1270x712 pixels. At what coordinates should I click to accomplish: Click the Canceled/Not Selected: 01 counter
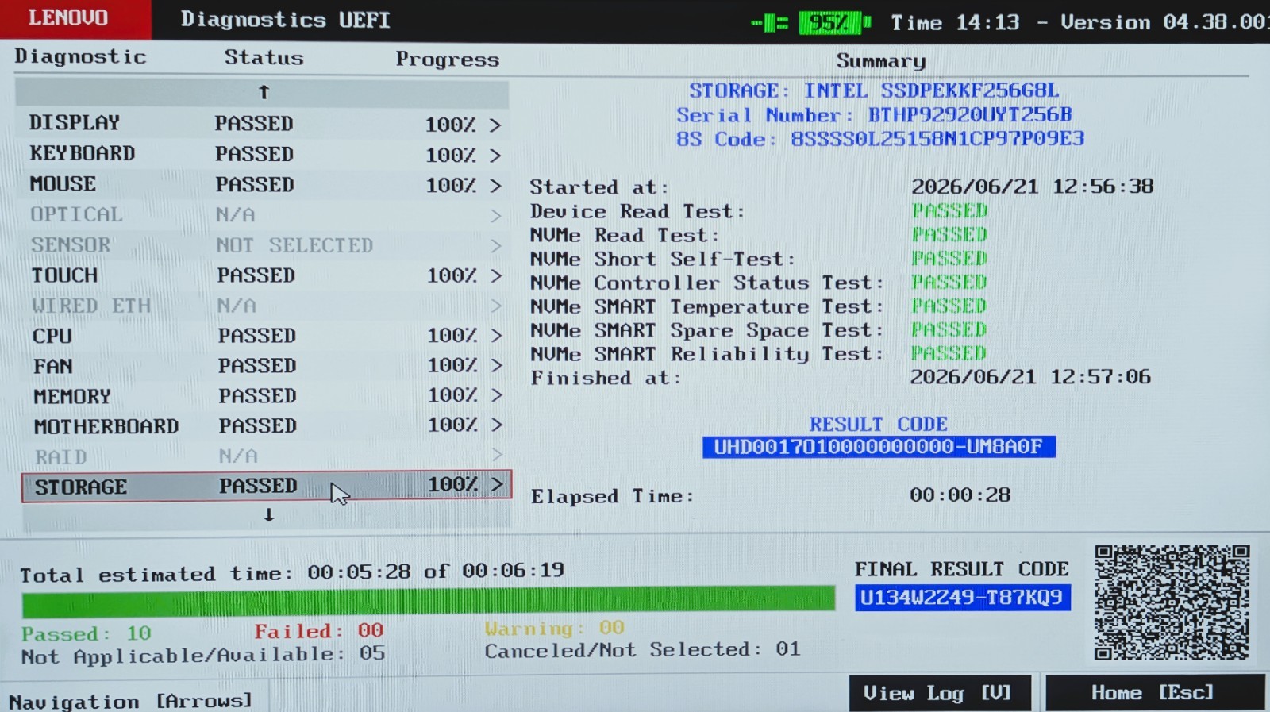tap(643, 650)
